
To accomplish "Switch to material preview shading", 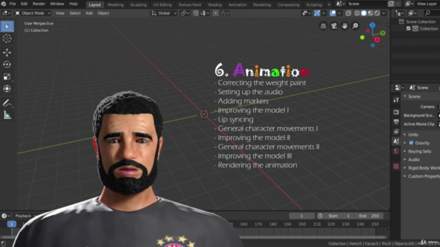I will [x=371, y=13].
